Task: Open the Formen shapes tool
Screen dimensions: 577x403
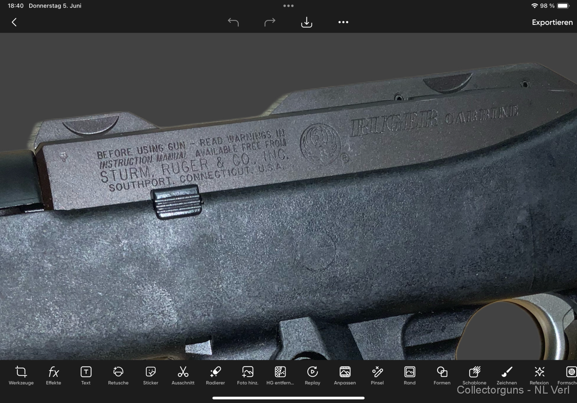Action: pos(442,376)
